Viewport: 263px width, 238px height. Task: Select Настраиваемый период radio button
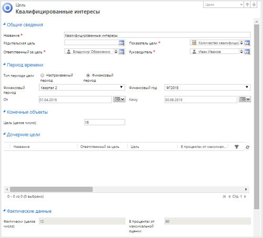[42, 75]
